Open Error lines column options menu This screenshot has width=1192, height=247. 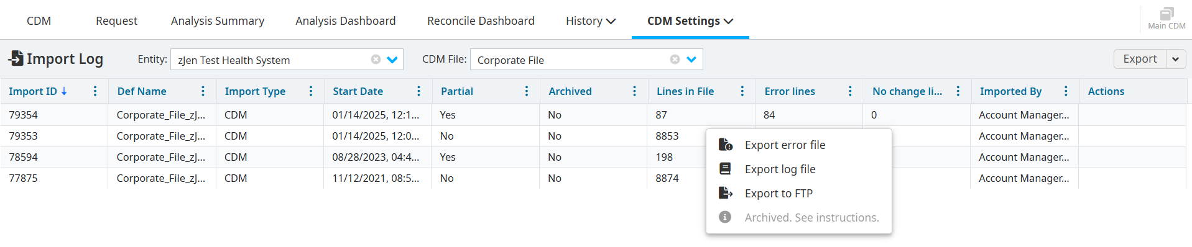(850, 91)
